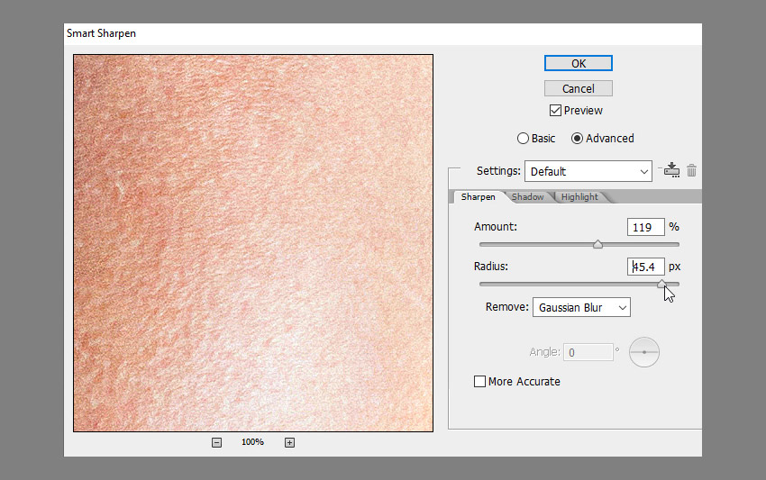
Task: Zoom in on the preview with the plus icon
Action: point(289,442)
